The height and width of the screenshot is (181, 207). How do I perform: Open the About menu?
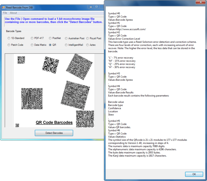(13, 13)
